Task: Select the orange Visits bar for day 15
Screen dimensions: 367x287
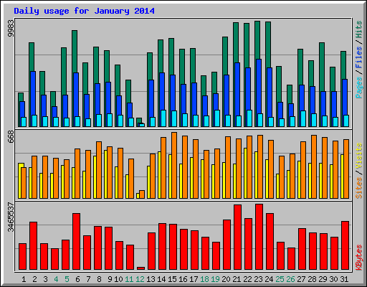Action: (x=174, y=165)
